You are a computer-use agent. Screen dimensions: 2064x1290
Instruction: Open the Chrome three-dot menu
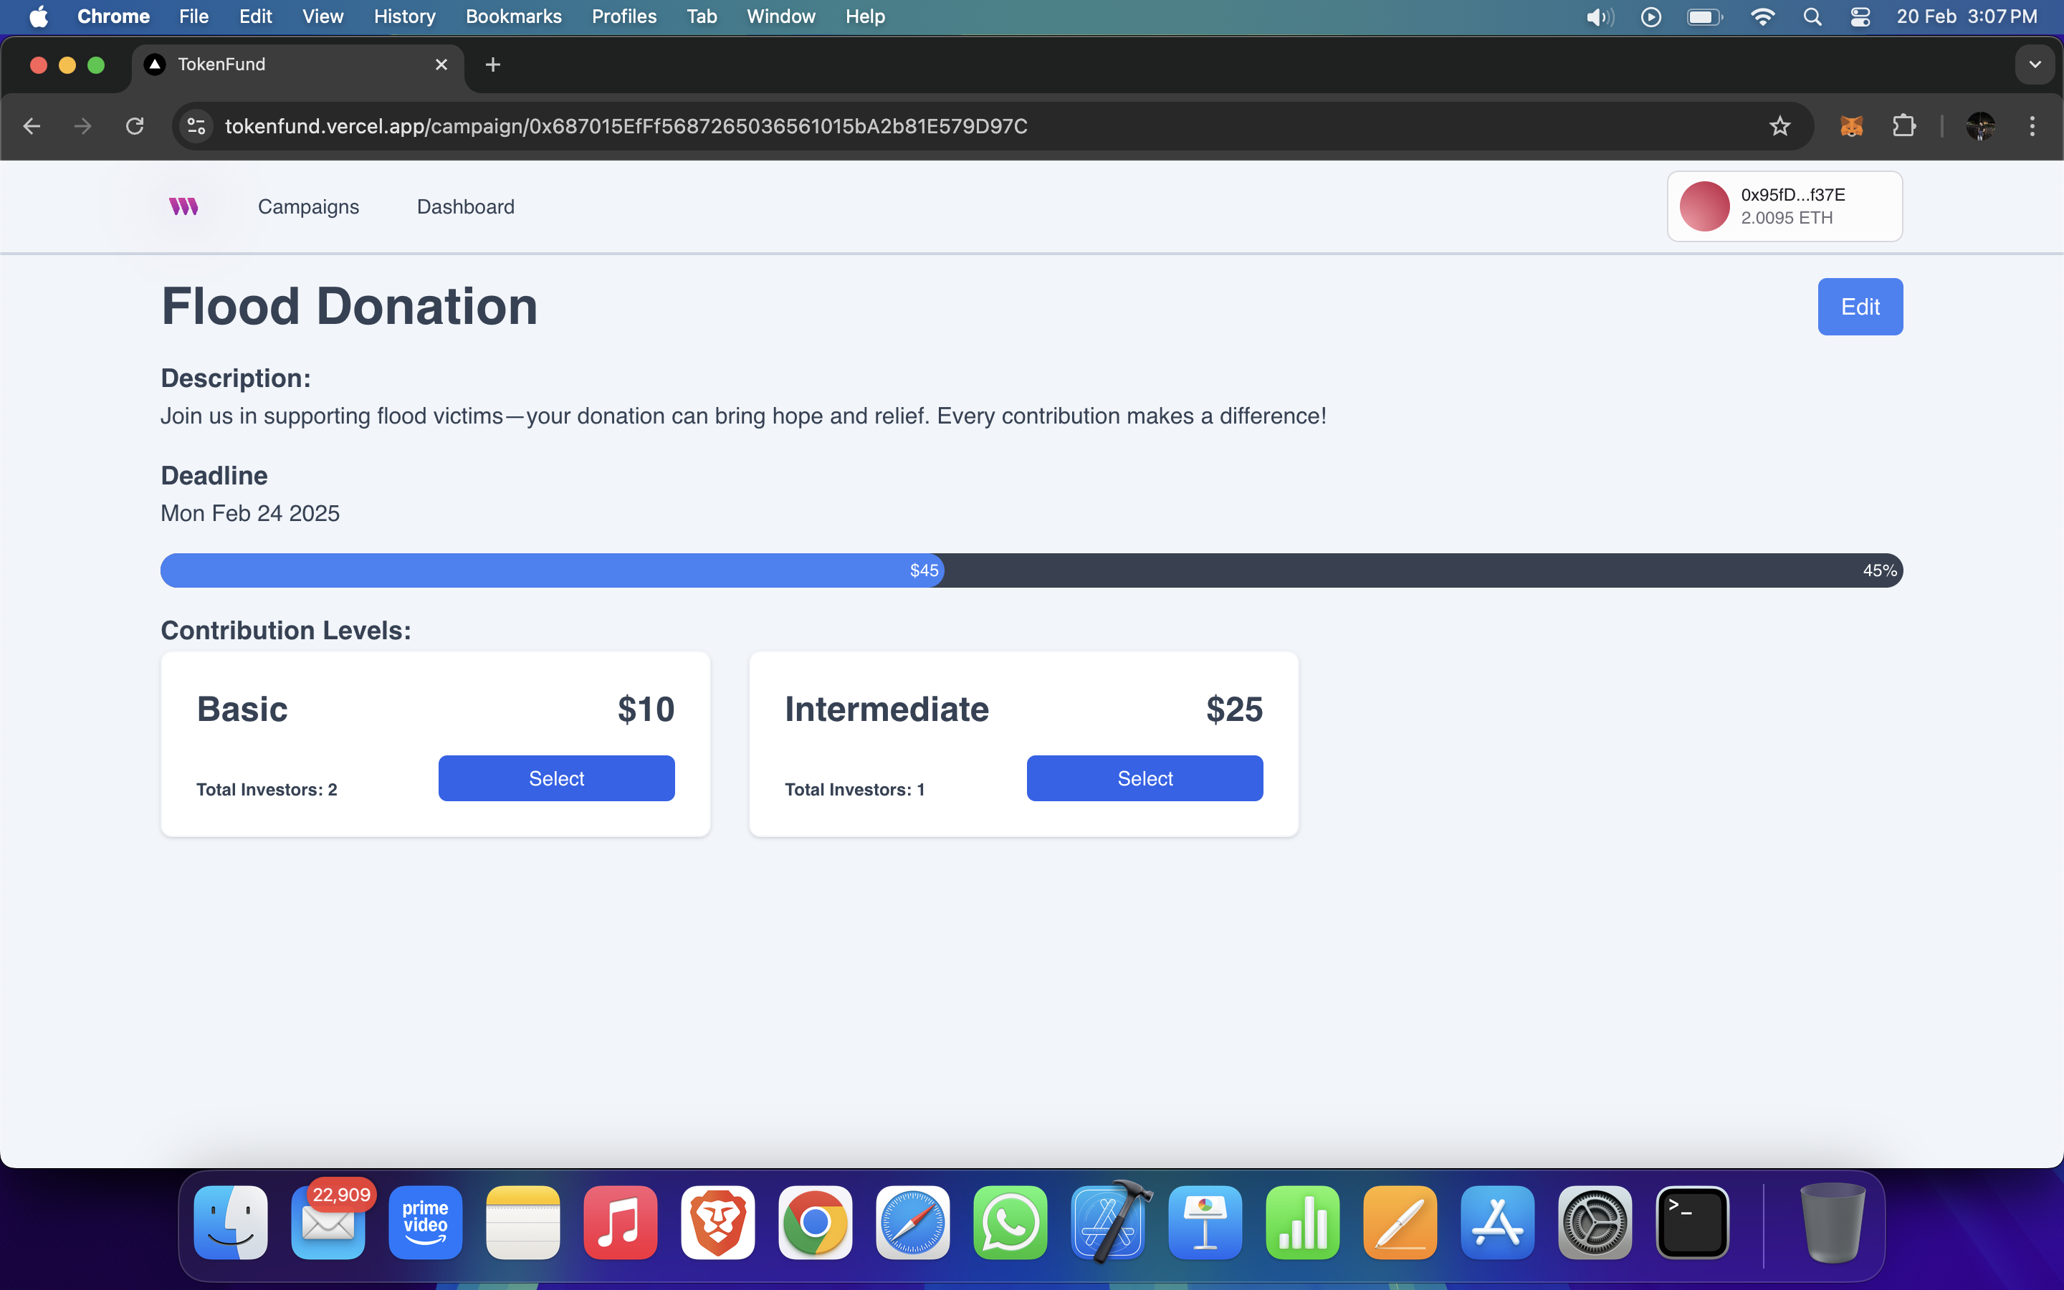click(2033, 125)
